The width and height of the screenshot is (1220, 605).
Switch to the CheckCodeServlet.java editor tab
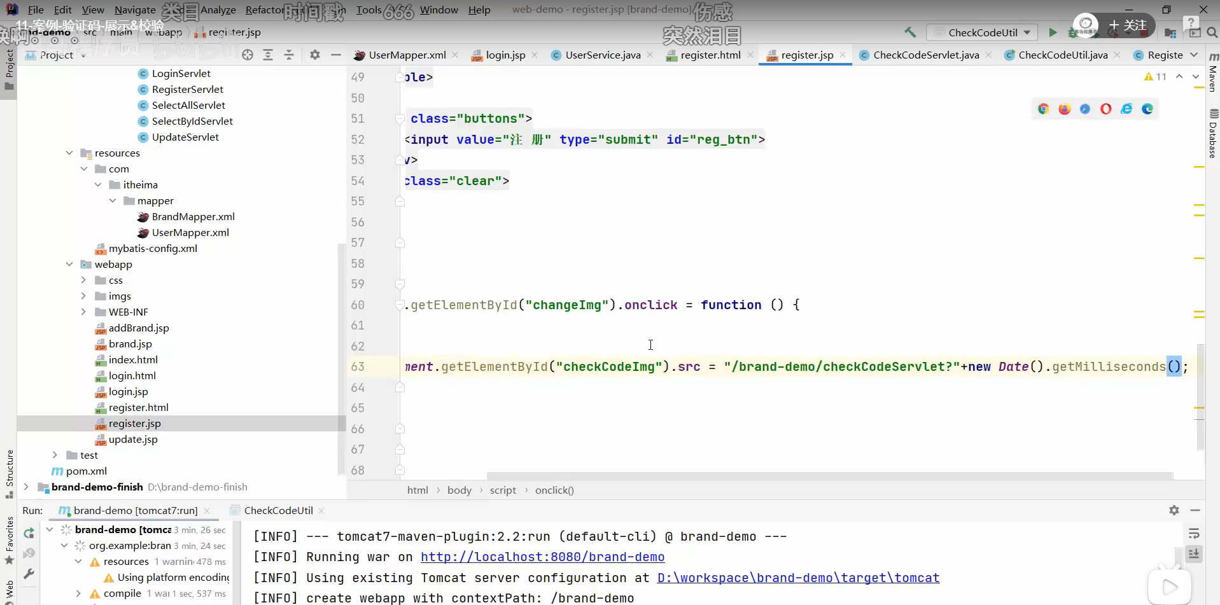pos(926,55)
